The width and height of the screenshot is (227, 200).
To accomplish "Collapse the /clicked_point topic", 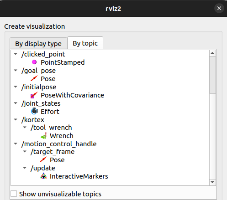I will pos(16,54).
